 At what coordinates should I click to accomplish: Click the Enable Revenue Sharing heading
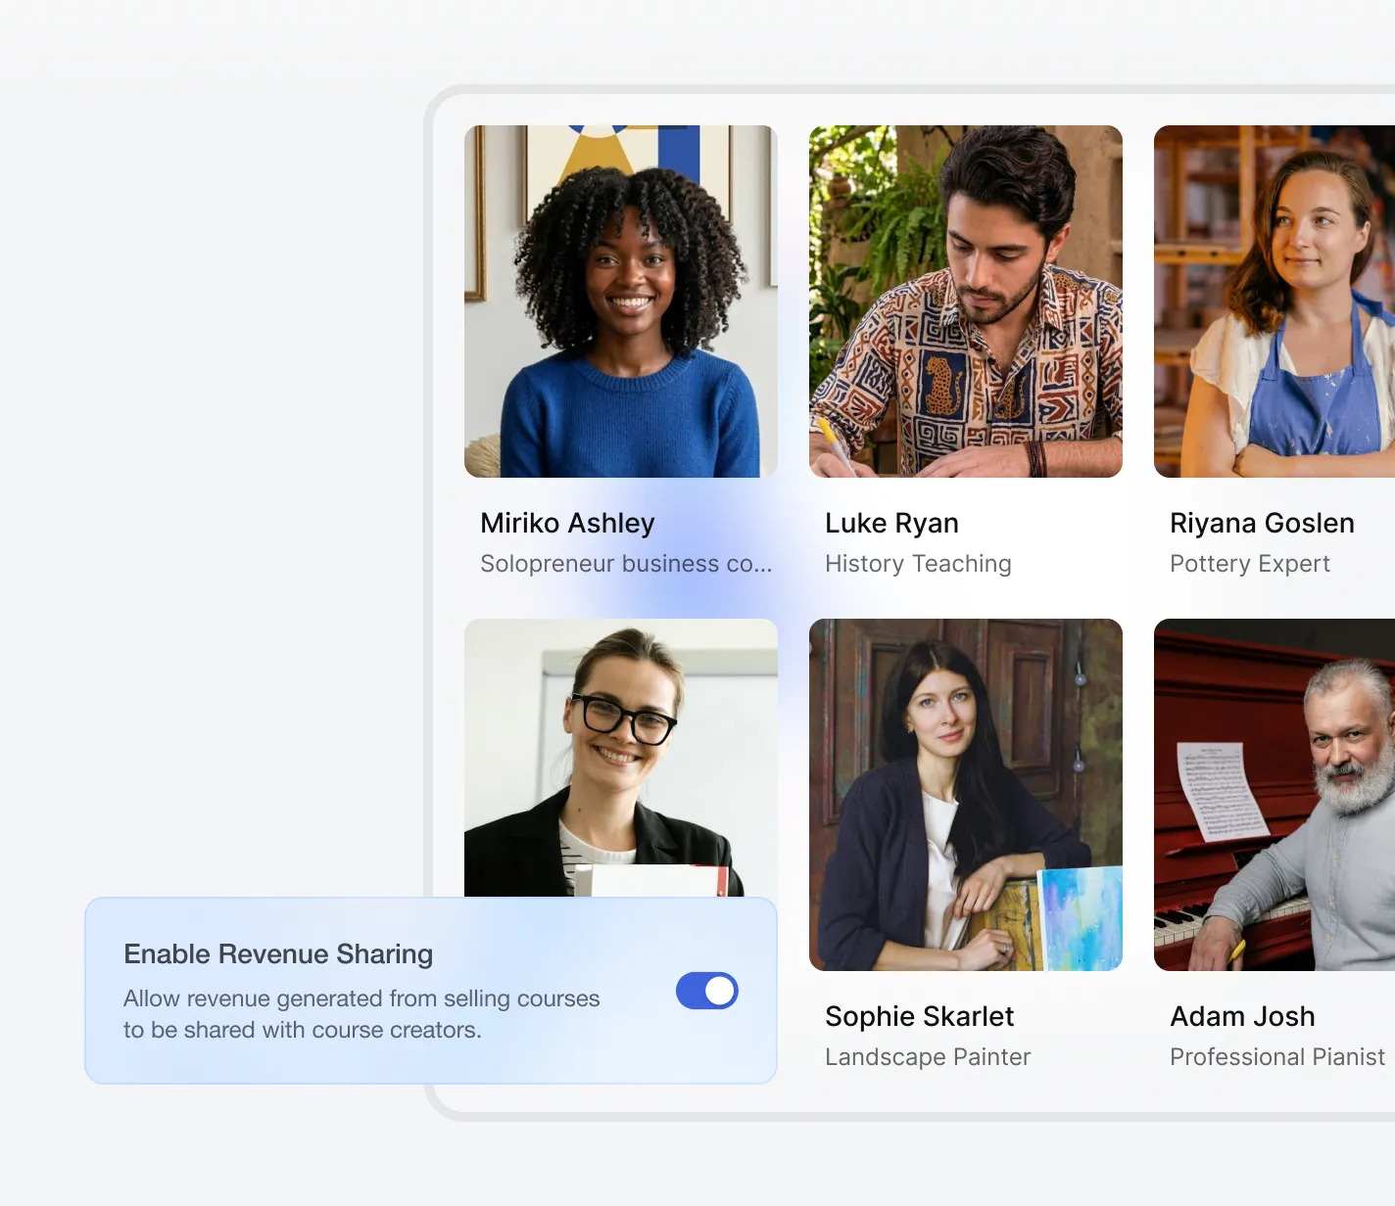pos(278,954)
